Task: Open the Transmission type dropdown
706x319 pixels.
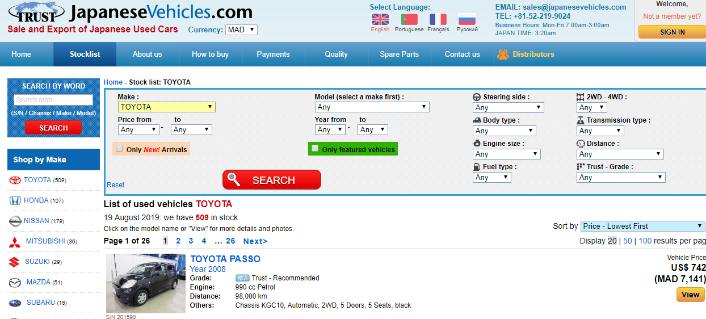Action: (600, 131)
